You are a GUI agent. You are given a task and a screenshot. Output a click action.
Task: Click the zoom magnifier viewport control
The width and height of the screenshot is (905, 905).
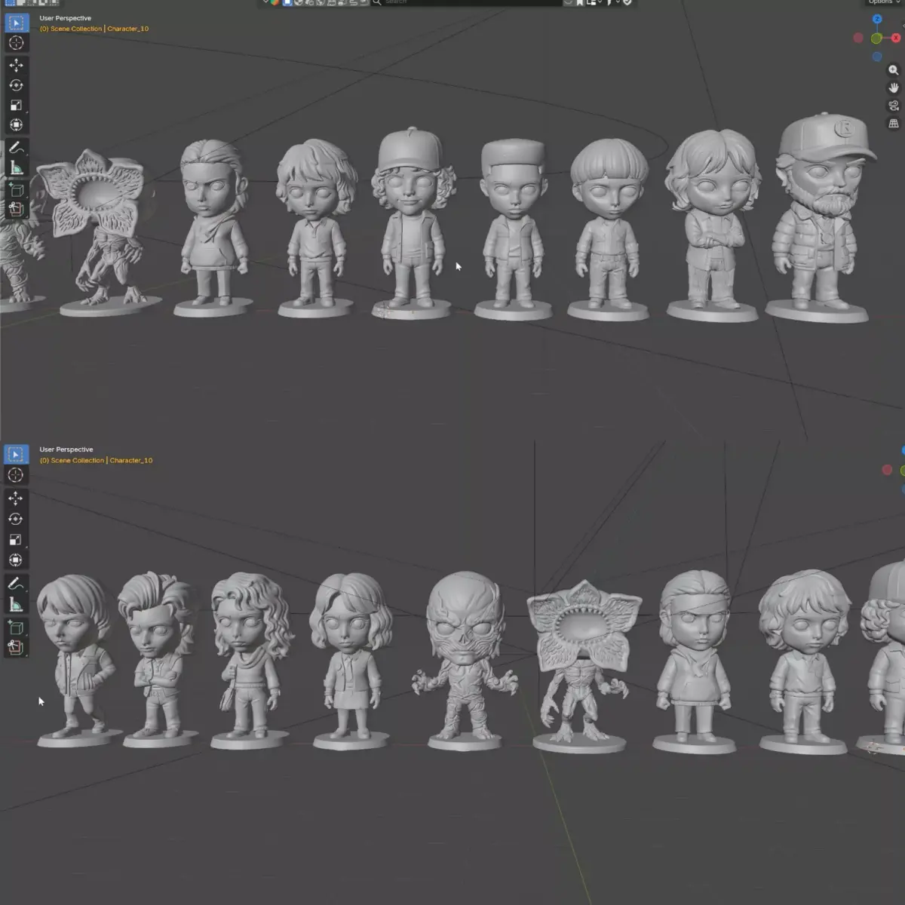tap(894, 70)
